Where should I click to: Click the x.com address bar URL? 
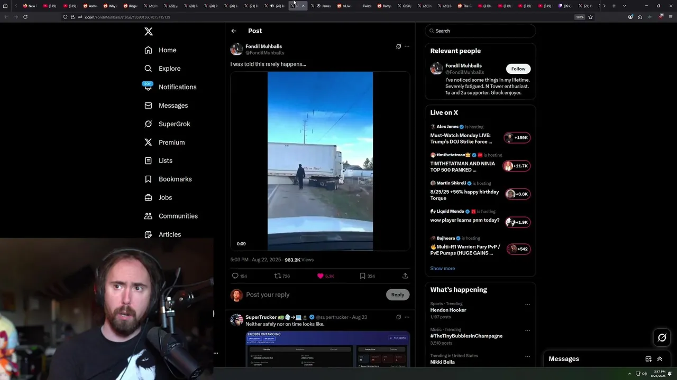click(x=127, y=17)
